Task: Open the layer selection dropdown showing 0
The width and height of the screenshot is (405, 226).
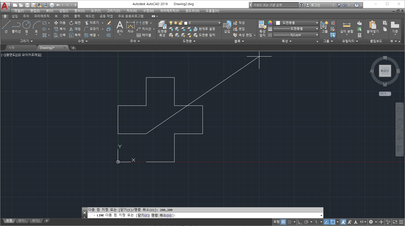Action: click(194, 23)
